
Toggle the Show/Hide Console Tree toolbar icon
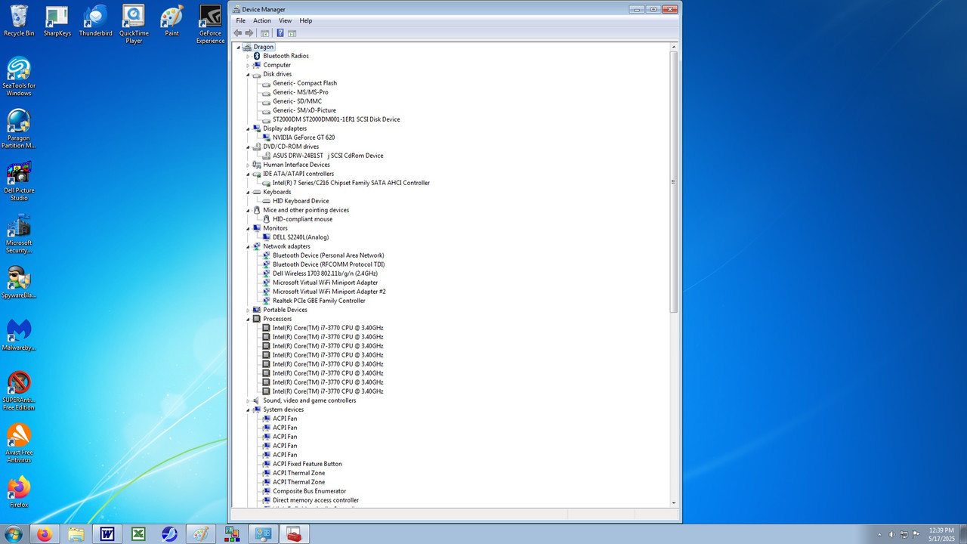click(x=265, y=33)
